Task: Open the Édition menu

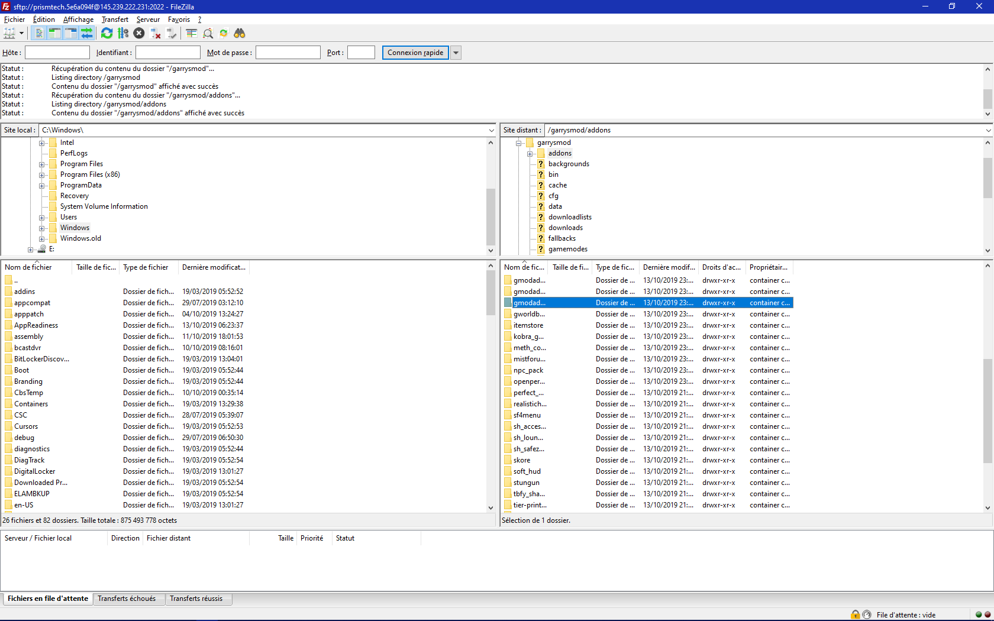Action: click(44, 20)
